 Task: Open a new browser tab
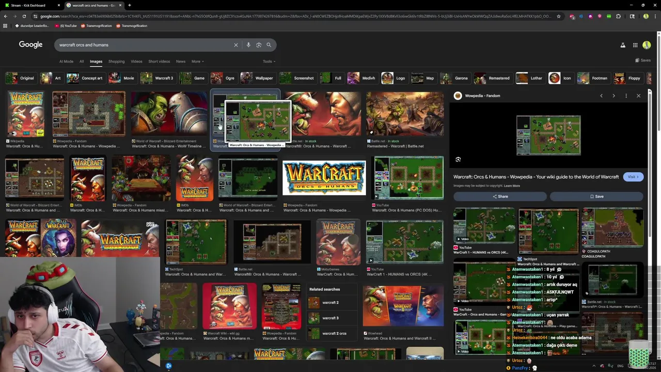(129, 5)
